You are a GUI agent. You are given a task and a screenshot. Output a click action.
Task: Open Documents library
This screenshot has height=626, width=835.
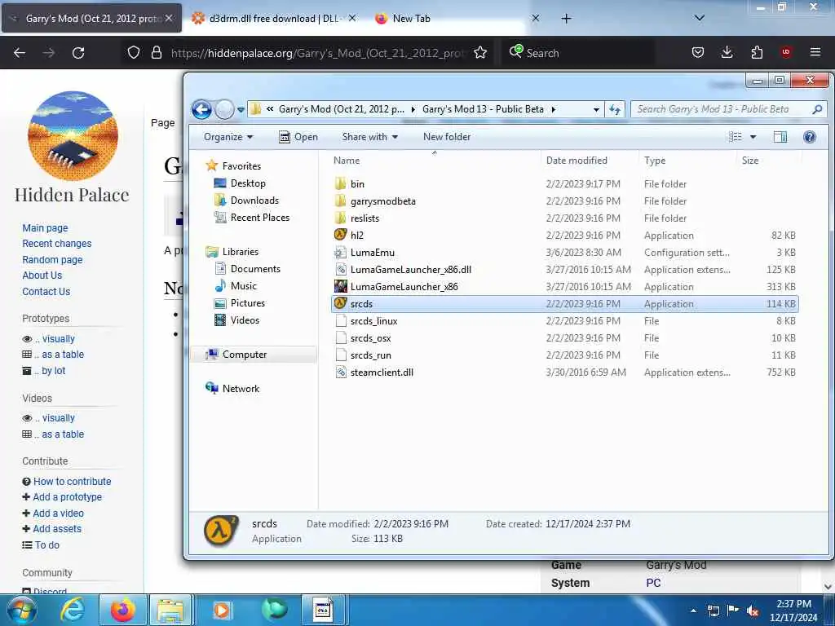tap(255, 269)
